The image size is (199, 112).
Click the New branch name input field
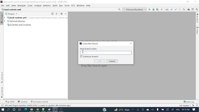[x=106, y=53]
